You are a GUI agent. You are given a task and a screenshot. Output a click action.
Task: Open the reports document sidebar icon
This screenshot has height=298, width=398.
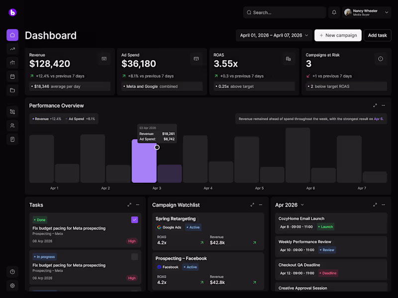(x=12, y=140)
